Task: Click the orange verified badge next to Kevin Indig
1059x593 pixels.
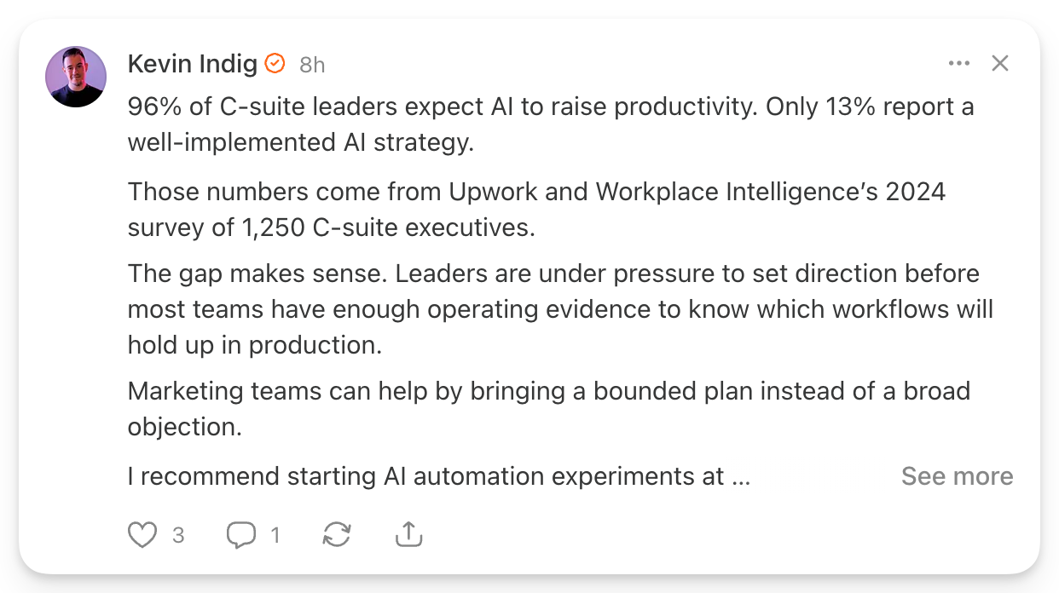Action: click(x=275, y=63)
